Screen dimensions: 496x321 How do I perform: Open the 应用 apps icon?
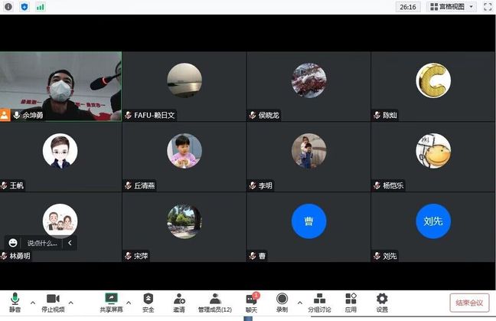tap(351, 301)
